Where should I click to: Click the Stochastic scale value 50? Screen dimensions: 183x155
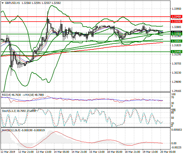pos(172,118)
